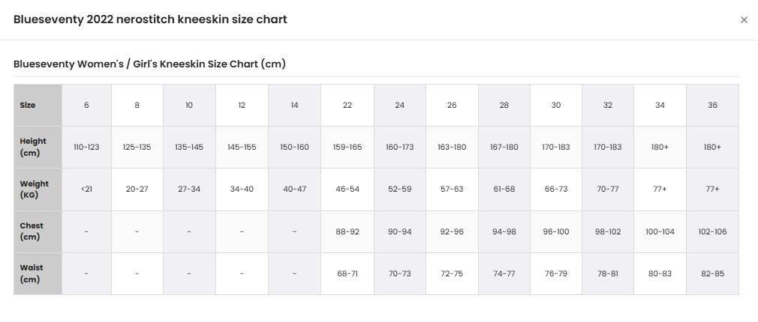Click the 72-75 waist cell
This screenshot has width=758, height=322.
[x=452, y=273]
